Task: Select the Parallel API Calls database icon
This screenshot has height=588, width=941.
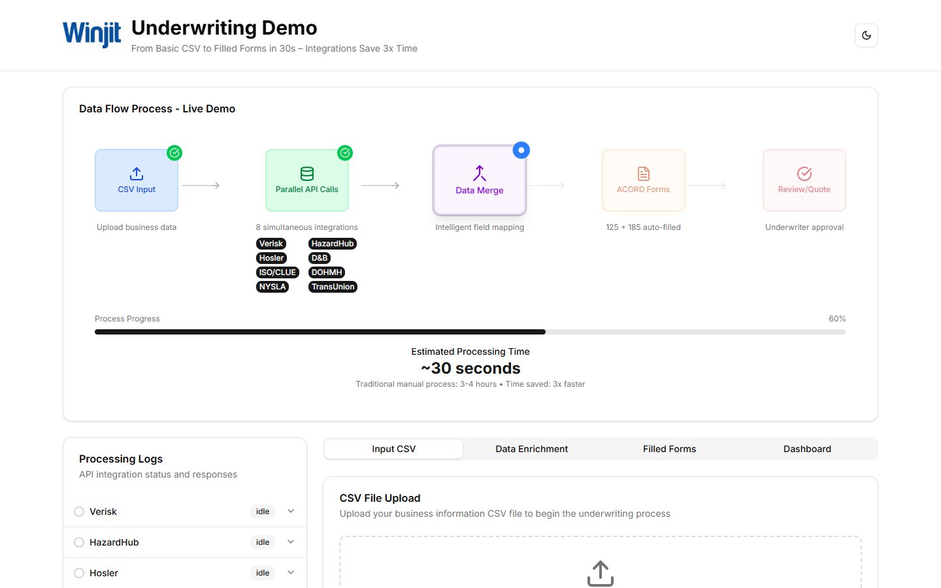Action: [x=307, y=174]
